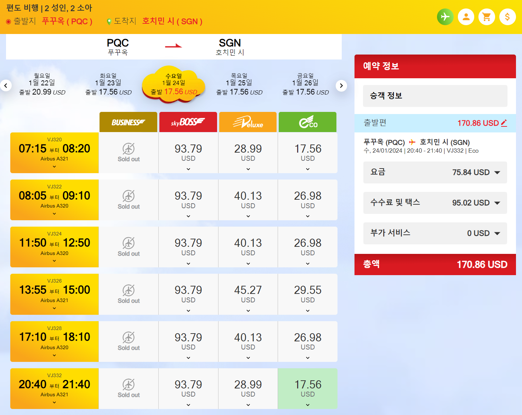Choose Wednesday January 24 cloud date tab
Viewport: 522px width, 415px height.
click(x=174, y=84)
